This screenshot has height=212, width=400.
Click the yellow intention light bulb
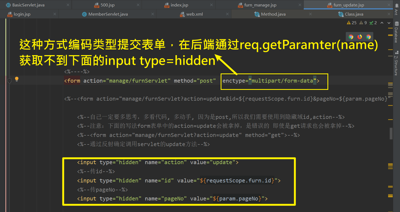point(17,79)
